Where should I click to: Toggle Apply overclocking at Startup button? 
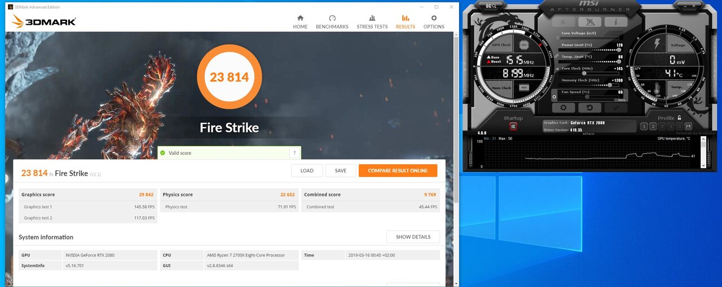[513, 126]
